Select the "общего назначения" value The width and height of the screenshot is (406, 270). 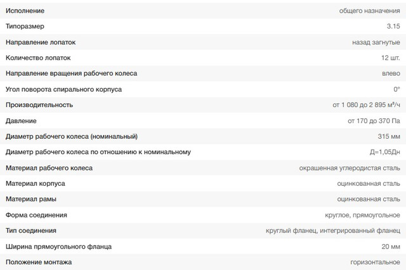(370, 11)
